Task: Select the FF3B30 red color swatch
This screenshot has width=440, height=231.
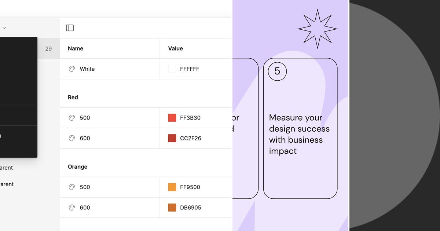Action: 172,118
